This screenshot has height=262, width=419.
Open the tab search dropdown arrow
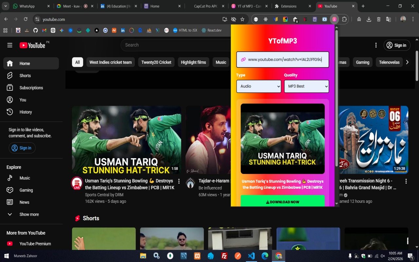[5, 6]
